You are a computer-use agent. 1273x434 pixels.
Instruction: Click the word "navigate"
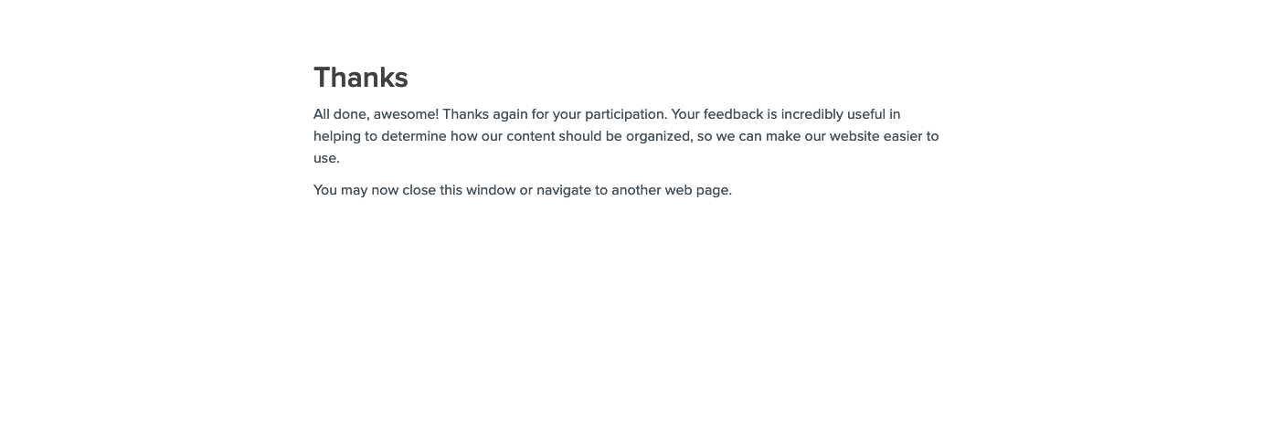563,190
